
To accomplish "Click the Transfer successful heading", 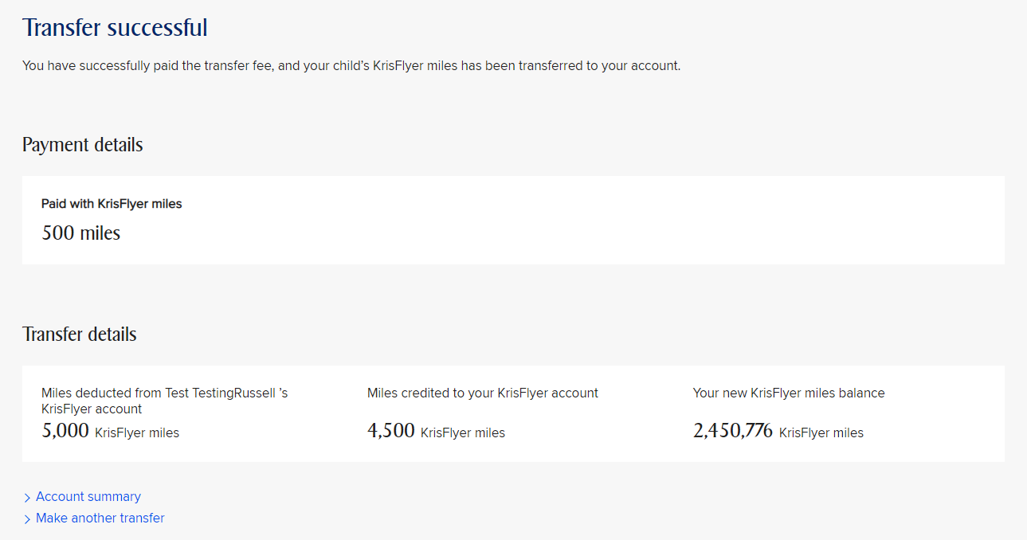I will point(115,28).
